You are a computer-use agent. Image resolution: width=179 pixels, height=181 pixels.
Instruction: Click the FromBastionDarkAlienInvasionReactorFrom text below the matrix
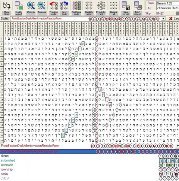tap(30, 146)
